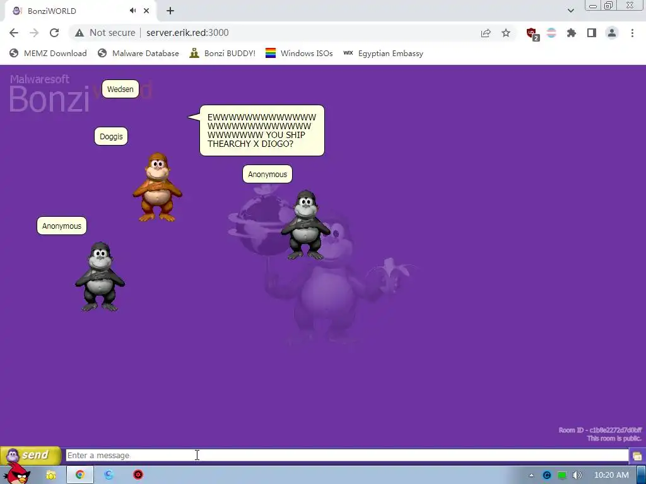Open the Egyptian Embassy bookmark
This screenshot has height=484, width=646.
tap(383, 53)
